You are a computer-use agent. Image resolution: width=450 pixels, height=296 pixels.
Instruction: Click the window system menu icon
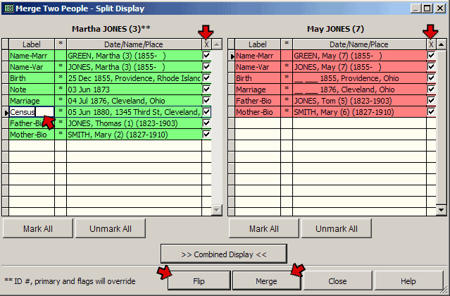(x=8, y=8)
